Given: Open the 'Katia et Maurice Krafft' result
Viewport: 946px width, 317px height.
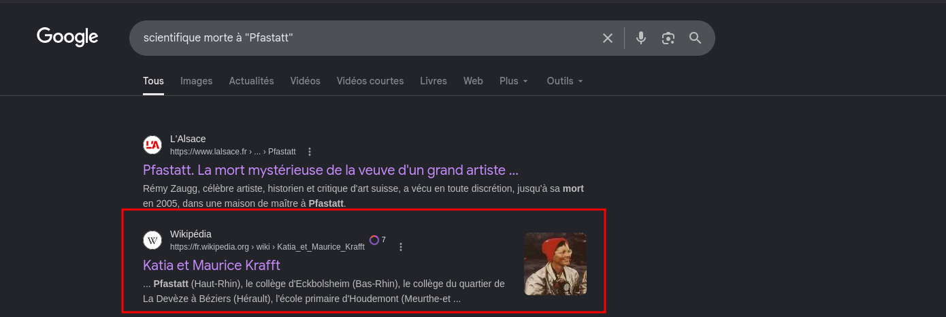Looking at the screenshot, I should [212, 265].
